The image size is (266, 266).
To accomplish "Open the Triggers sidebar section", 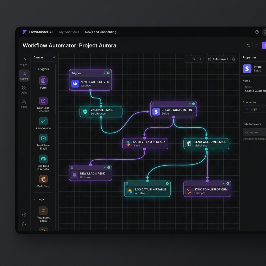I will [x=24, y=61].
